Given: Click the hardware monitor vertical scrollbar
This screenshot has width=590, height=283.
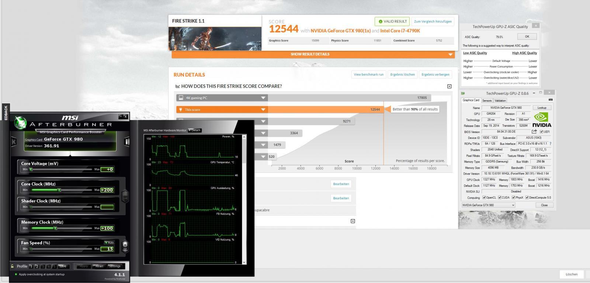Looking at the screenshot, I should tap(244, 199).
